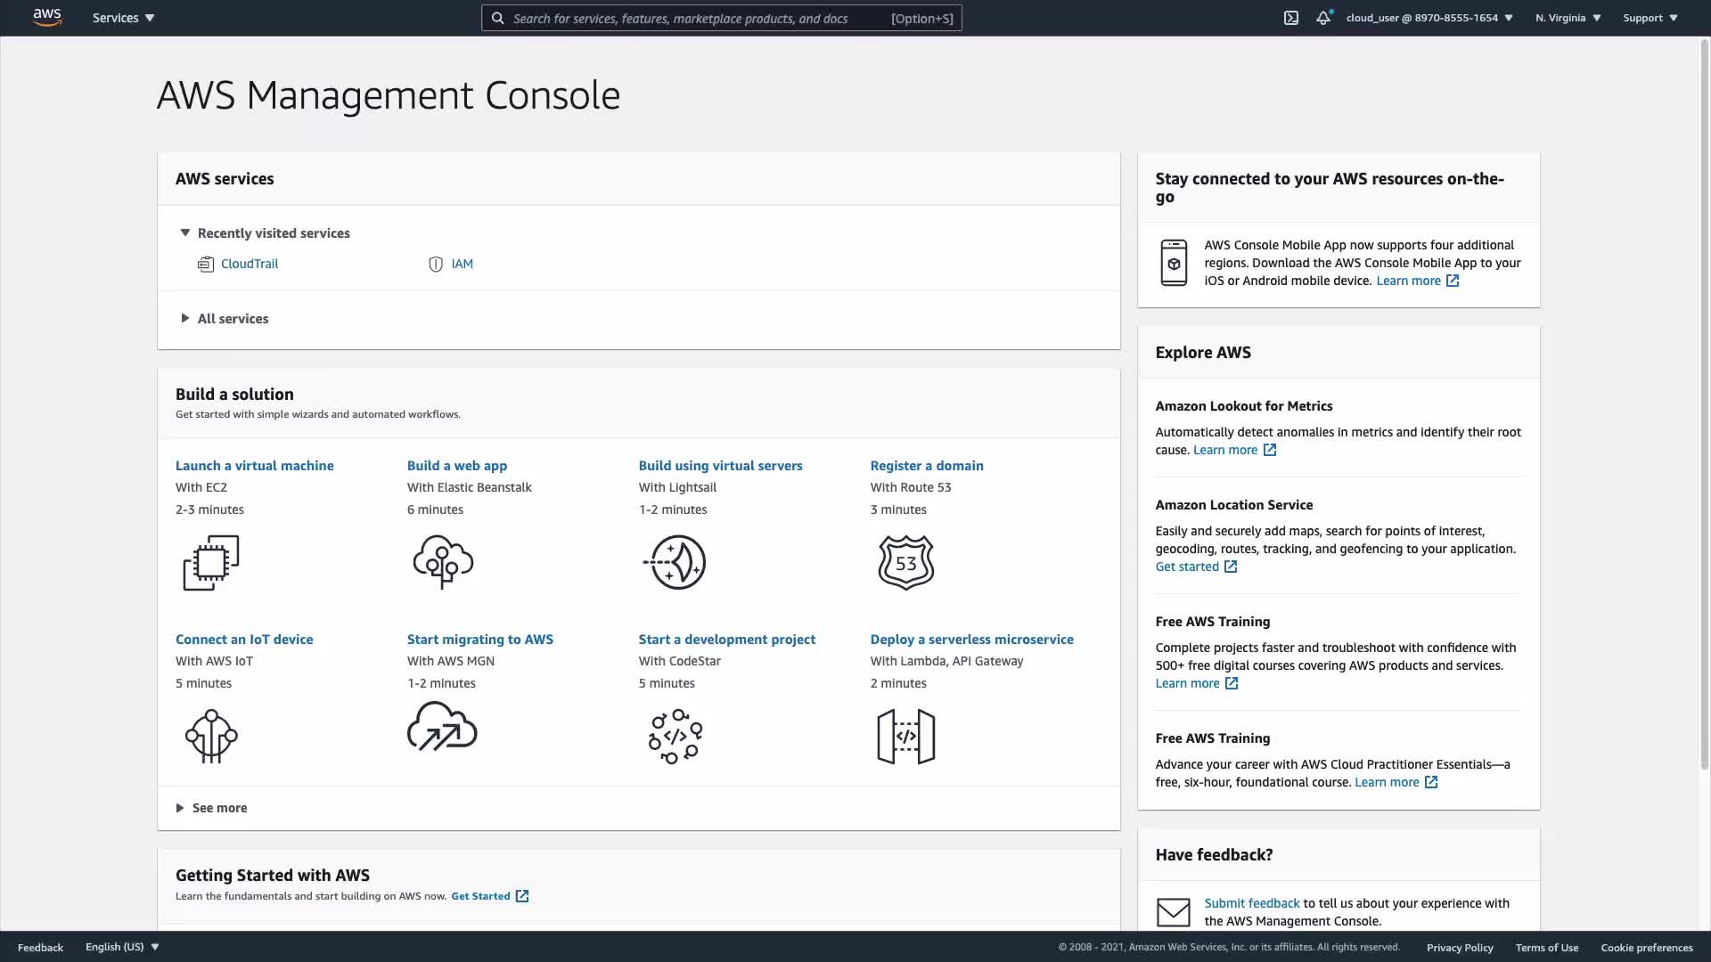The height and width of the screenshot is (962, 1711).
Task: Click the Lightsail compass icon
Action: [x=675, y=562]
